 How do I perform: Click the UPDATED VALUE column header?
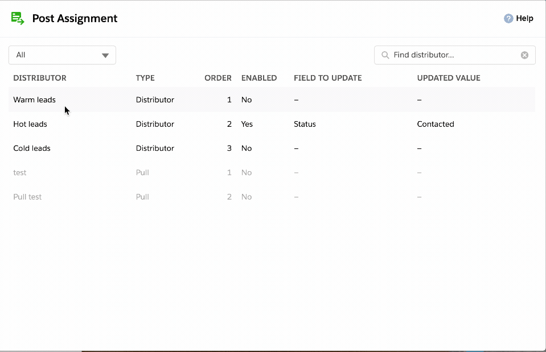coord(449,78)
